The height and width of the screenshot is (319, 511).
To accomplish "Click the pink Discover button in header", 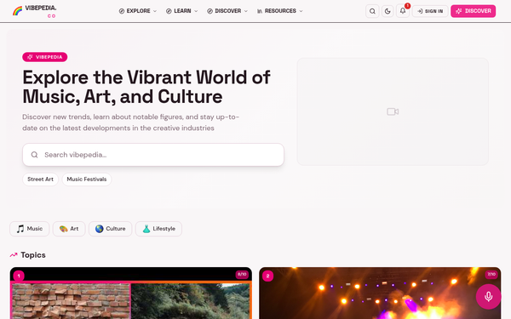I will [474, 11].
